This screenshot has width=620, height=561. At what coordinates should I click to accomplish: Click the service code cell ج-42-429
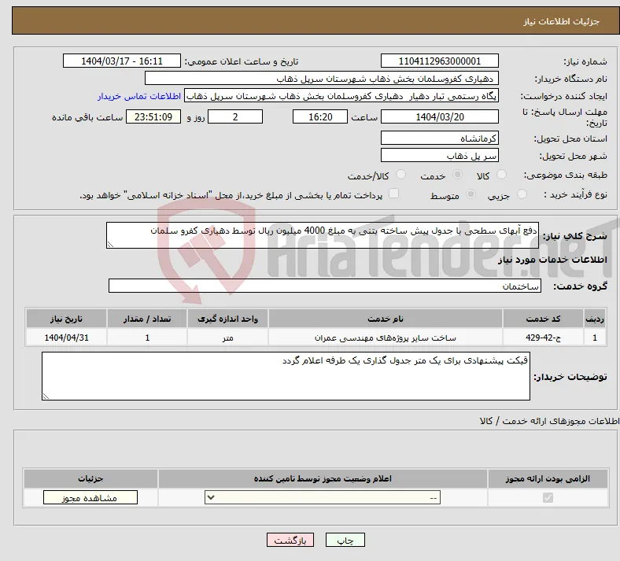544,338
